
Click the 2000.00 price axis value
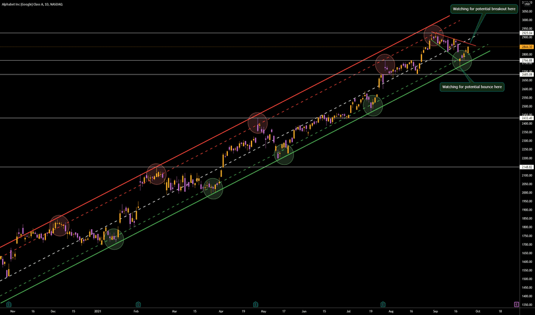click(x=527, y=193)
